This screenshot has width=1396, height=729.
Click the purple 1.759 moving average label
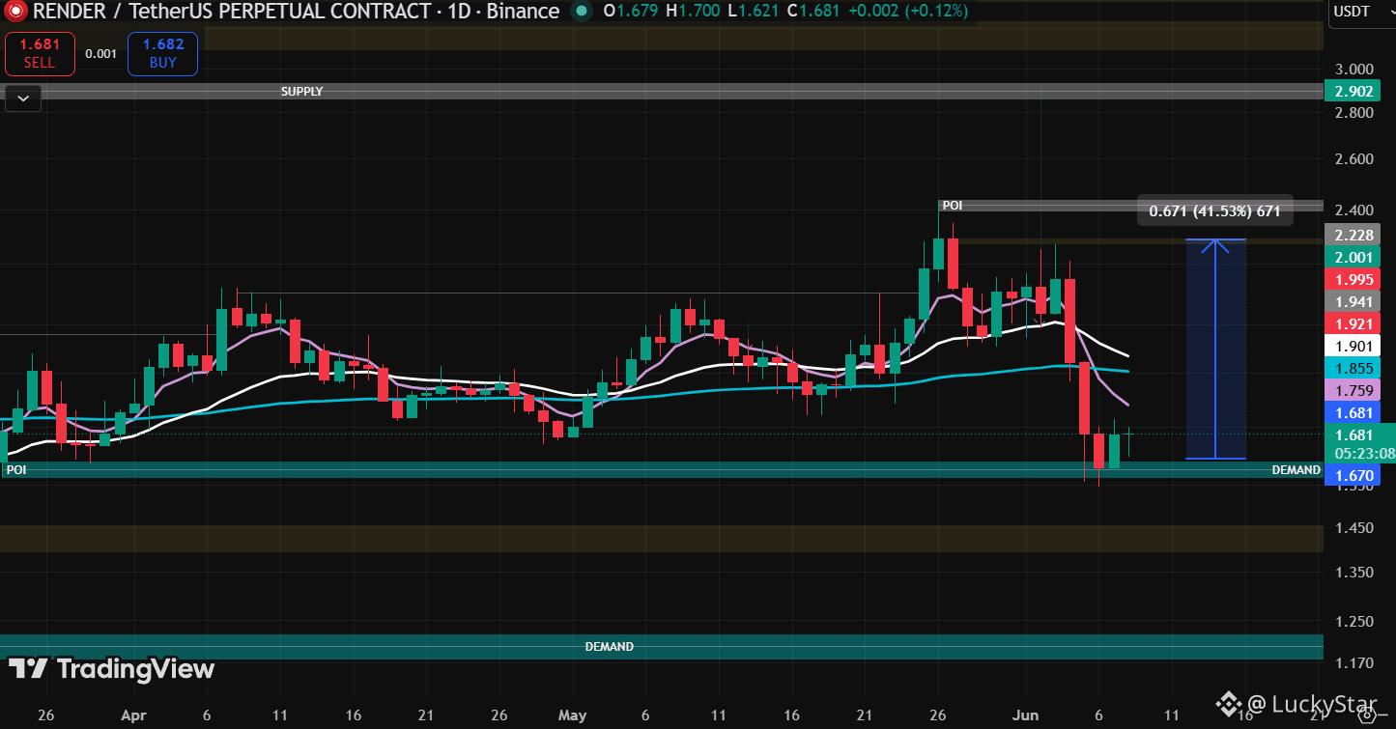1353,391
